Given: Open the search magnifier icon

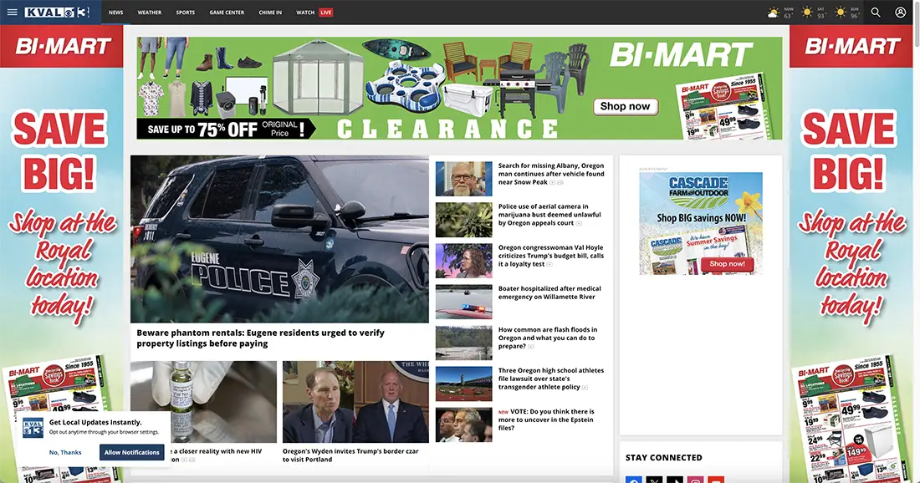Looking at the screenshot, I should click(x=876, y=12).
